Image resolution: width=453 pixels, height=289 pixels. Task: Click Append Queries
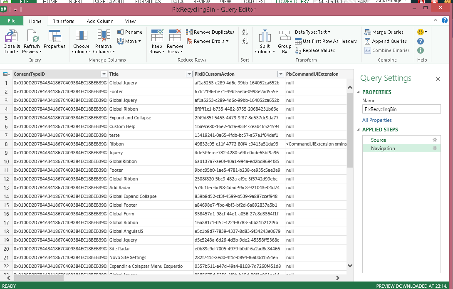pos(386,41)
